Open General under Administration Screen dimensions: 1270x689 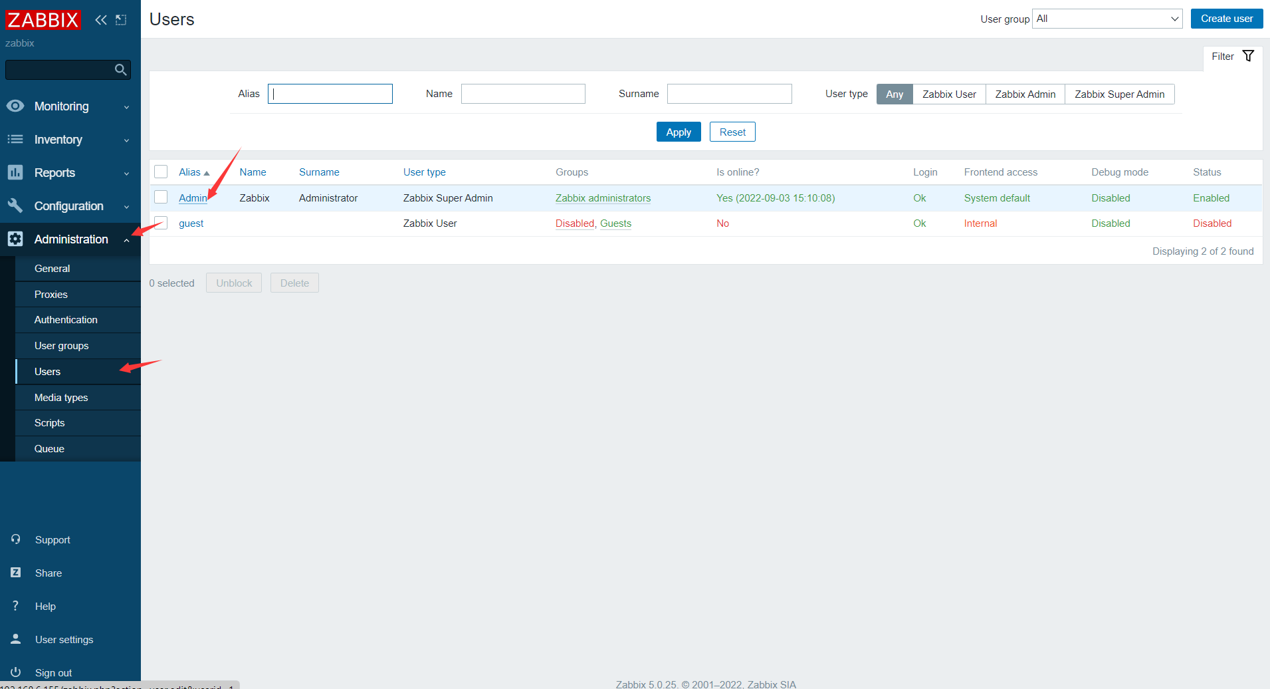(78, 269)
